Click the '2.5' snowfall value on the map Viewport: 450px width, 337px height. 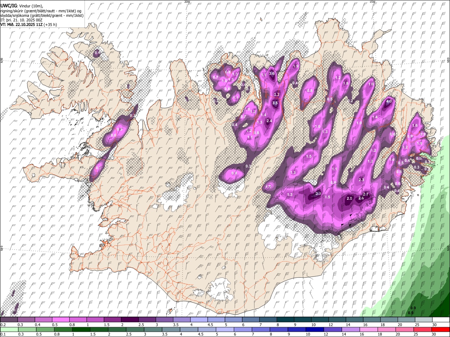[x=349, y=198]
